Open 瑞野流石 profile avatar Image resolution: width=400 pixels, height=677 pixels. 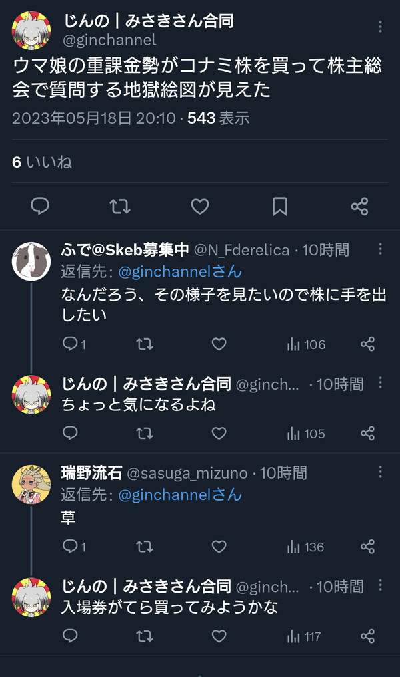(31, 485)
